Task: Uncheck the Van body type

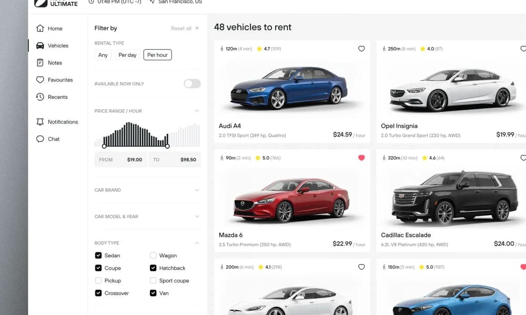Action: (153, 293)
